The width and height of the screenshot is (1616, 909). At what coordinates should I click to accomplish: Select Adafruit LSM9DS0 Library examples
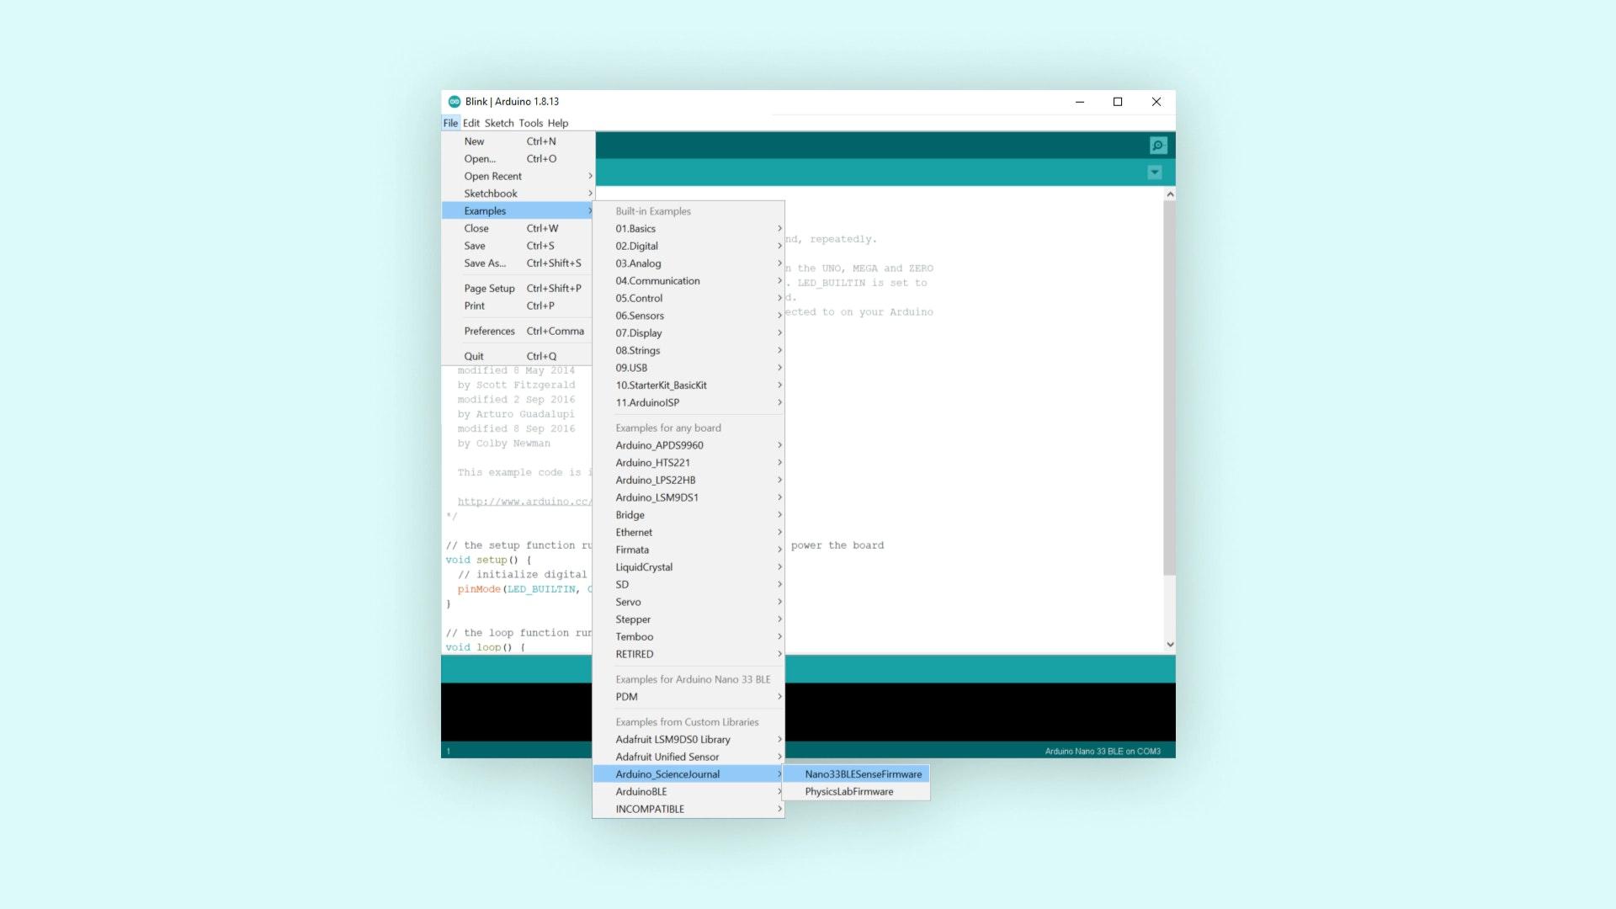(672, 738)
